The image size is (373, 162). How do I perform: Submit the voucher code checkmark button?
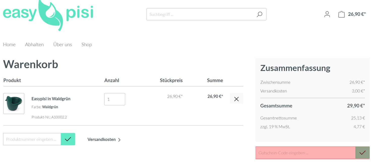point(362,153)
